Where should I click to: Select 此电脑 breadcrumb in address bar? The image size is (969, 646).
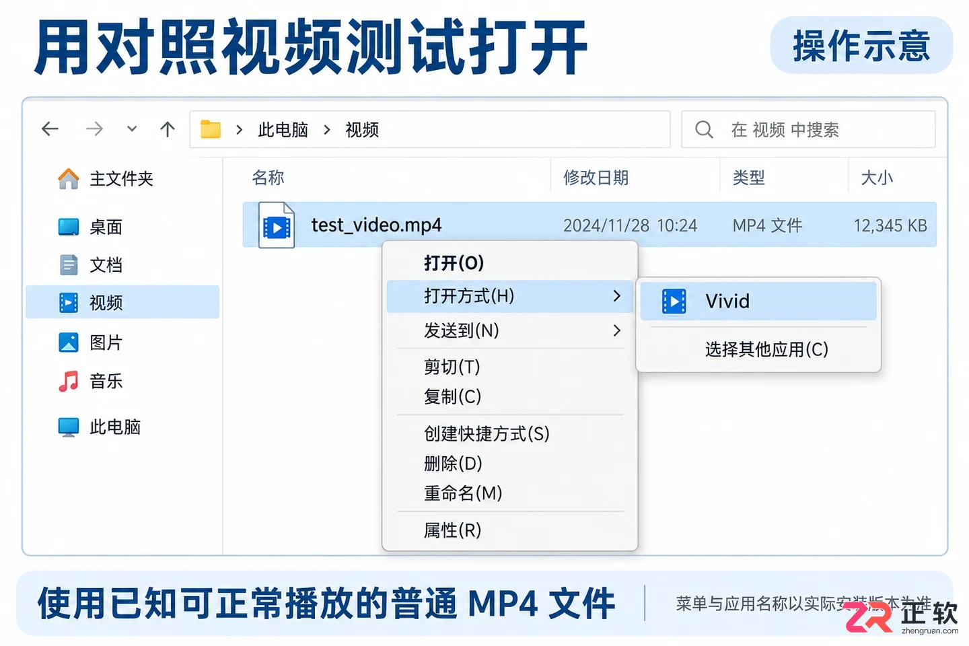[x=283, y=130]
